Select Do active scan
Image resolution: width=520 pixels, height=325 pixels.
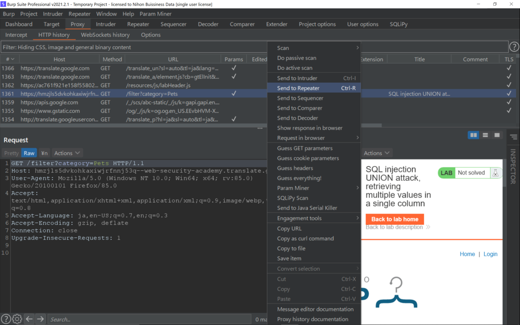click(314, 68)
